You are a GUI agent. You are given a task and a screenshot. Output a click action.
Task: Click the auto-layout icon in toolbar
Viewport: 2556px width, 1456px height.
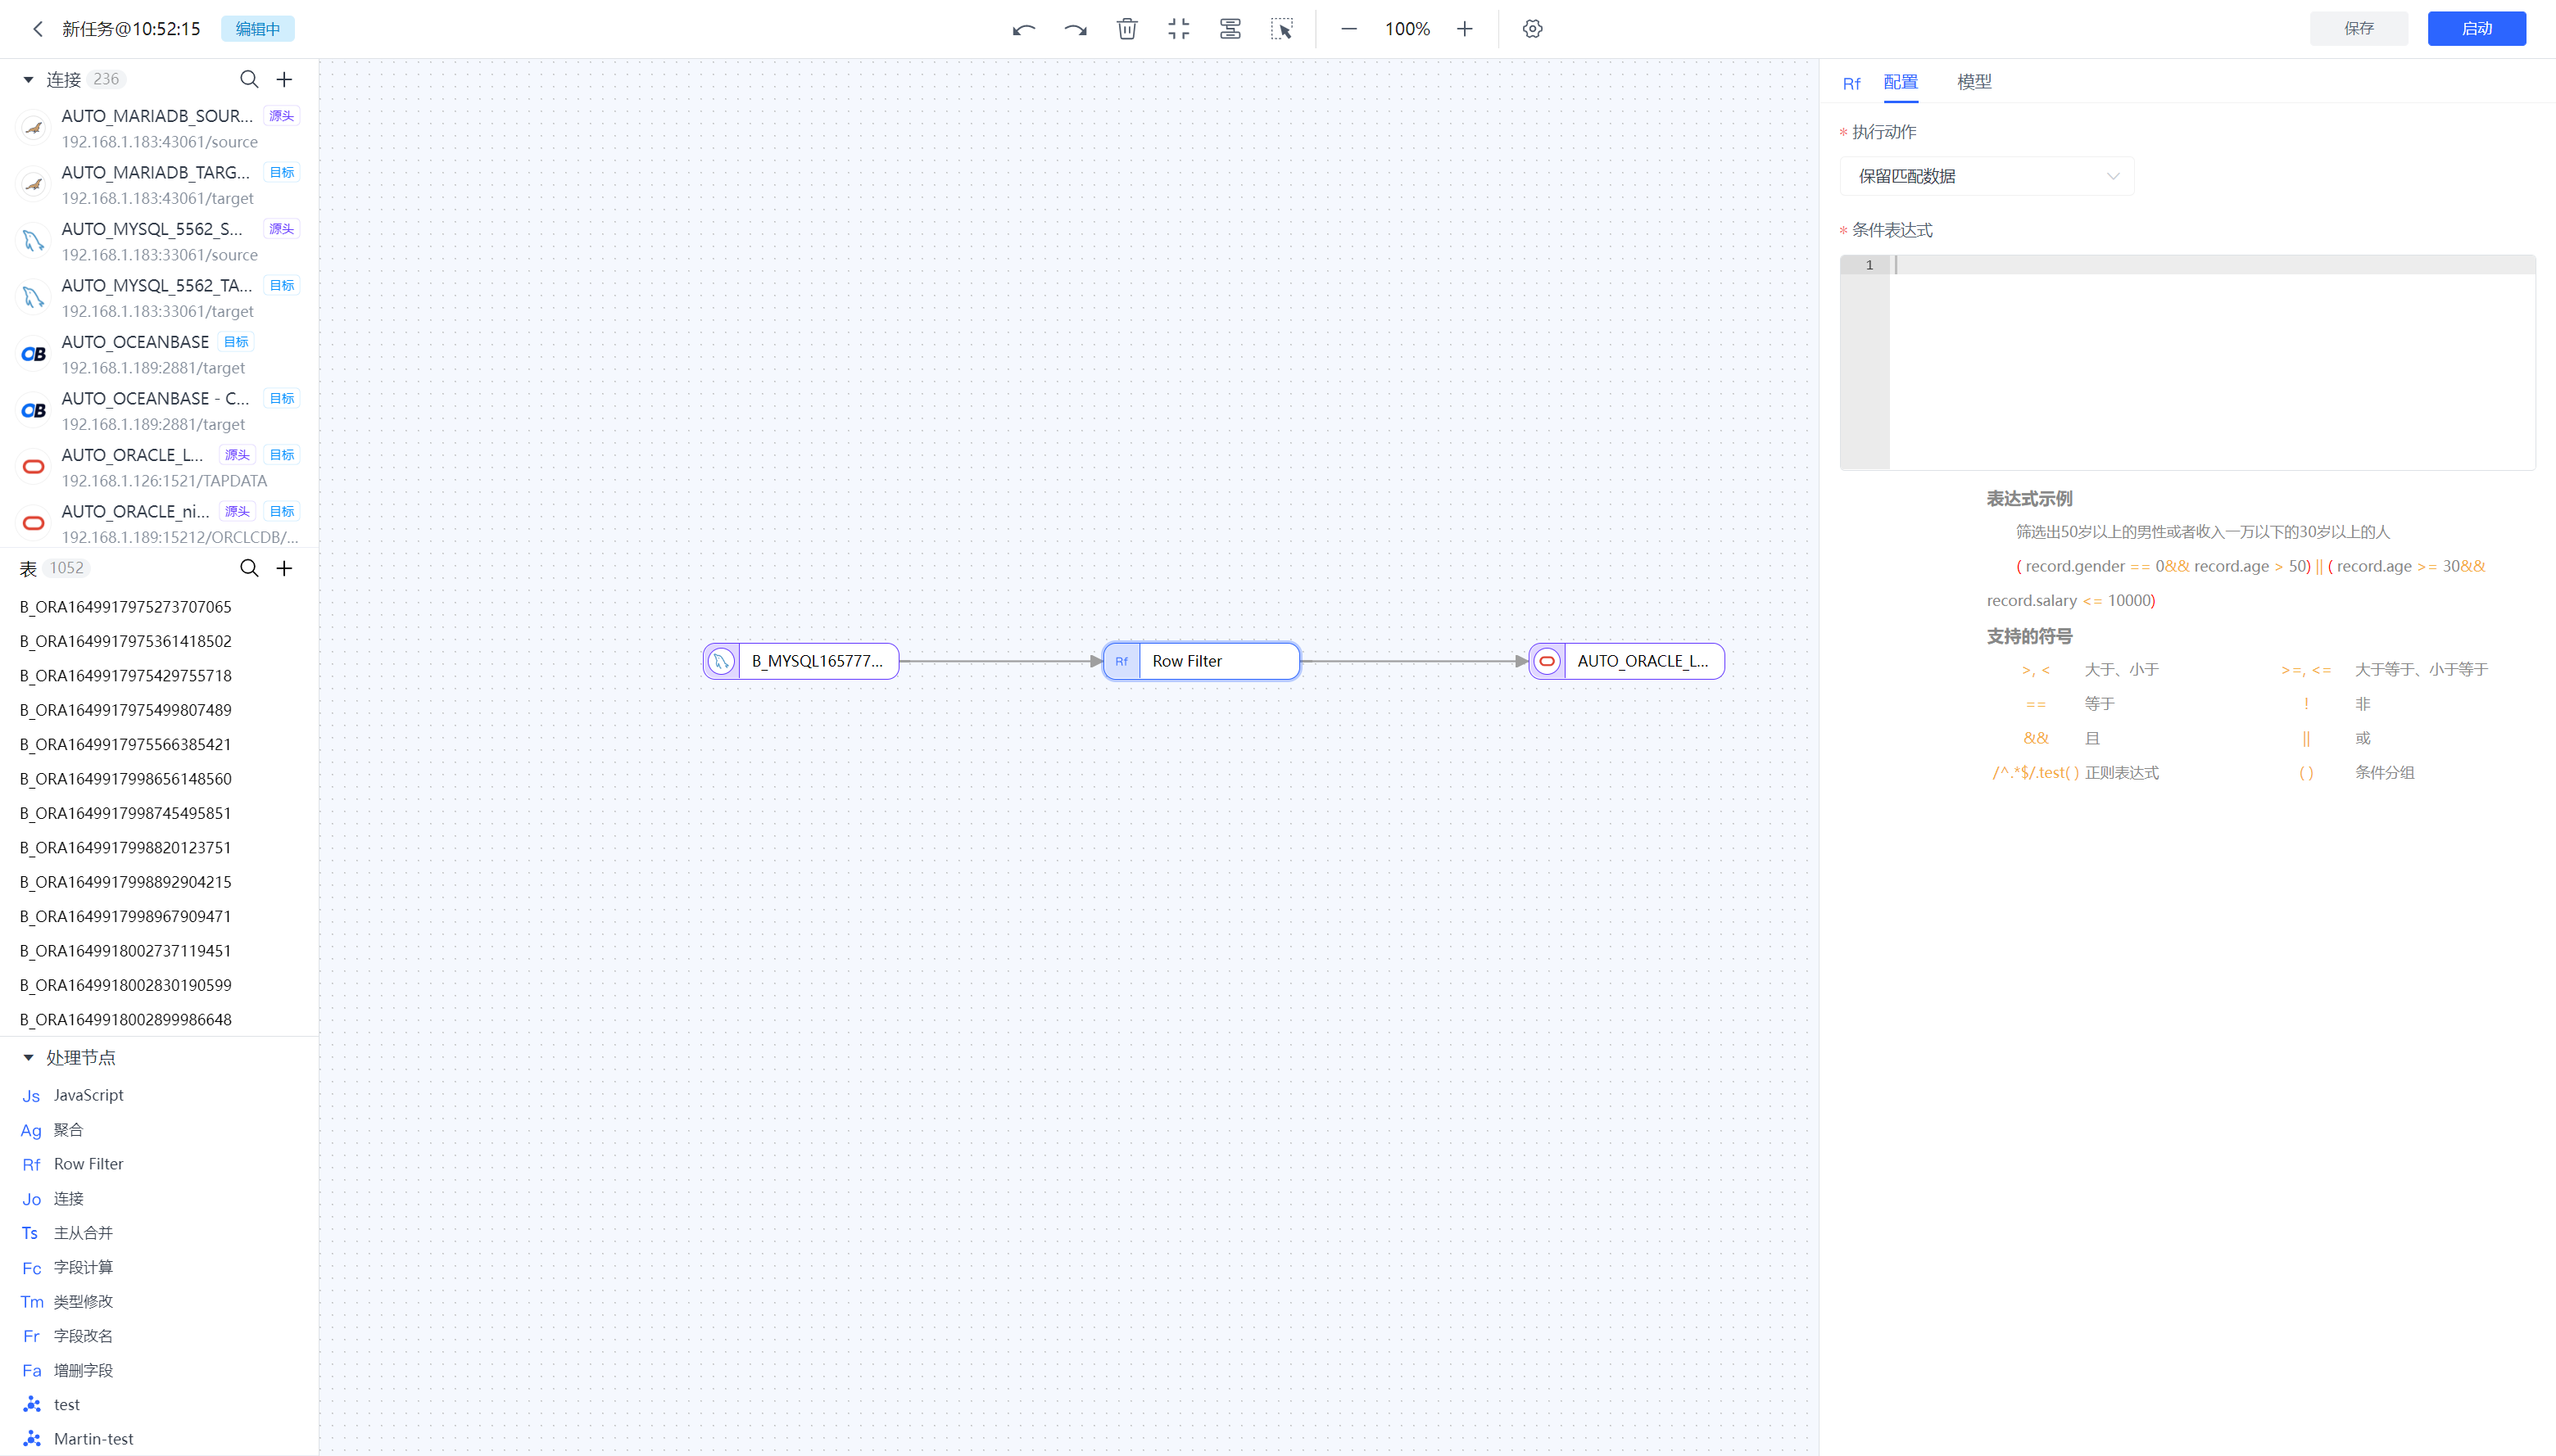pos(1230,29)
